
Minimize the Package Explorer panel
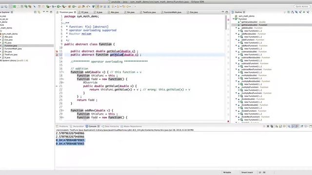pyautogui.click(x=47, y=12)
